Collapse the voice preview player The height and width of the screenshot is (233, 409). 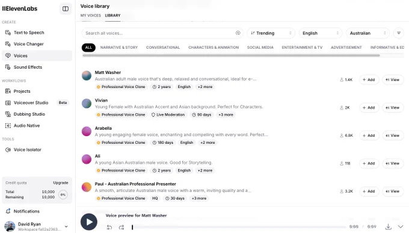point(401,227)
